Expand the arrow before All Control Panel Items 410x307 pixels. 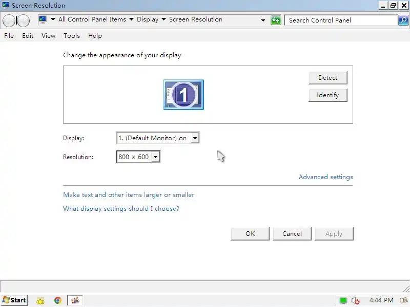(53, 19)
